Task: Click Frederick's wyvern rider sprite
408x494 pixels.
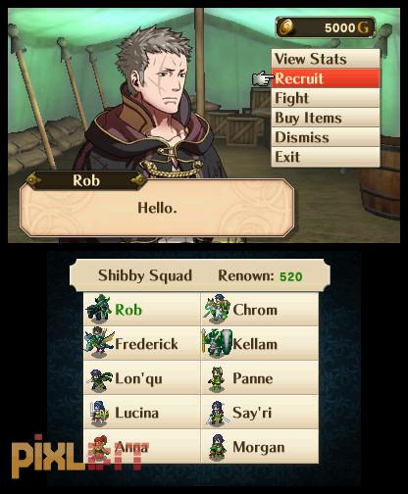Action: (x=99, y=342)
